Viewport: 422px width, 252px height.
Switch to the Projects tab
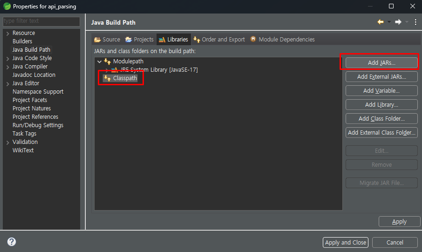(139, 39)
